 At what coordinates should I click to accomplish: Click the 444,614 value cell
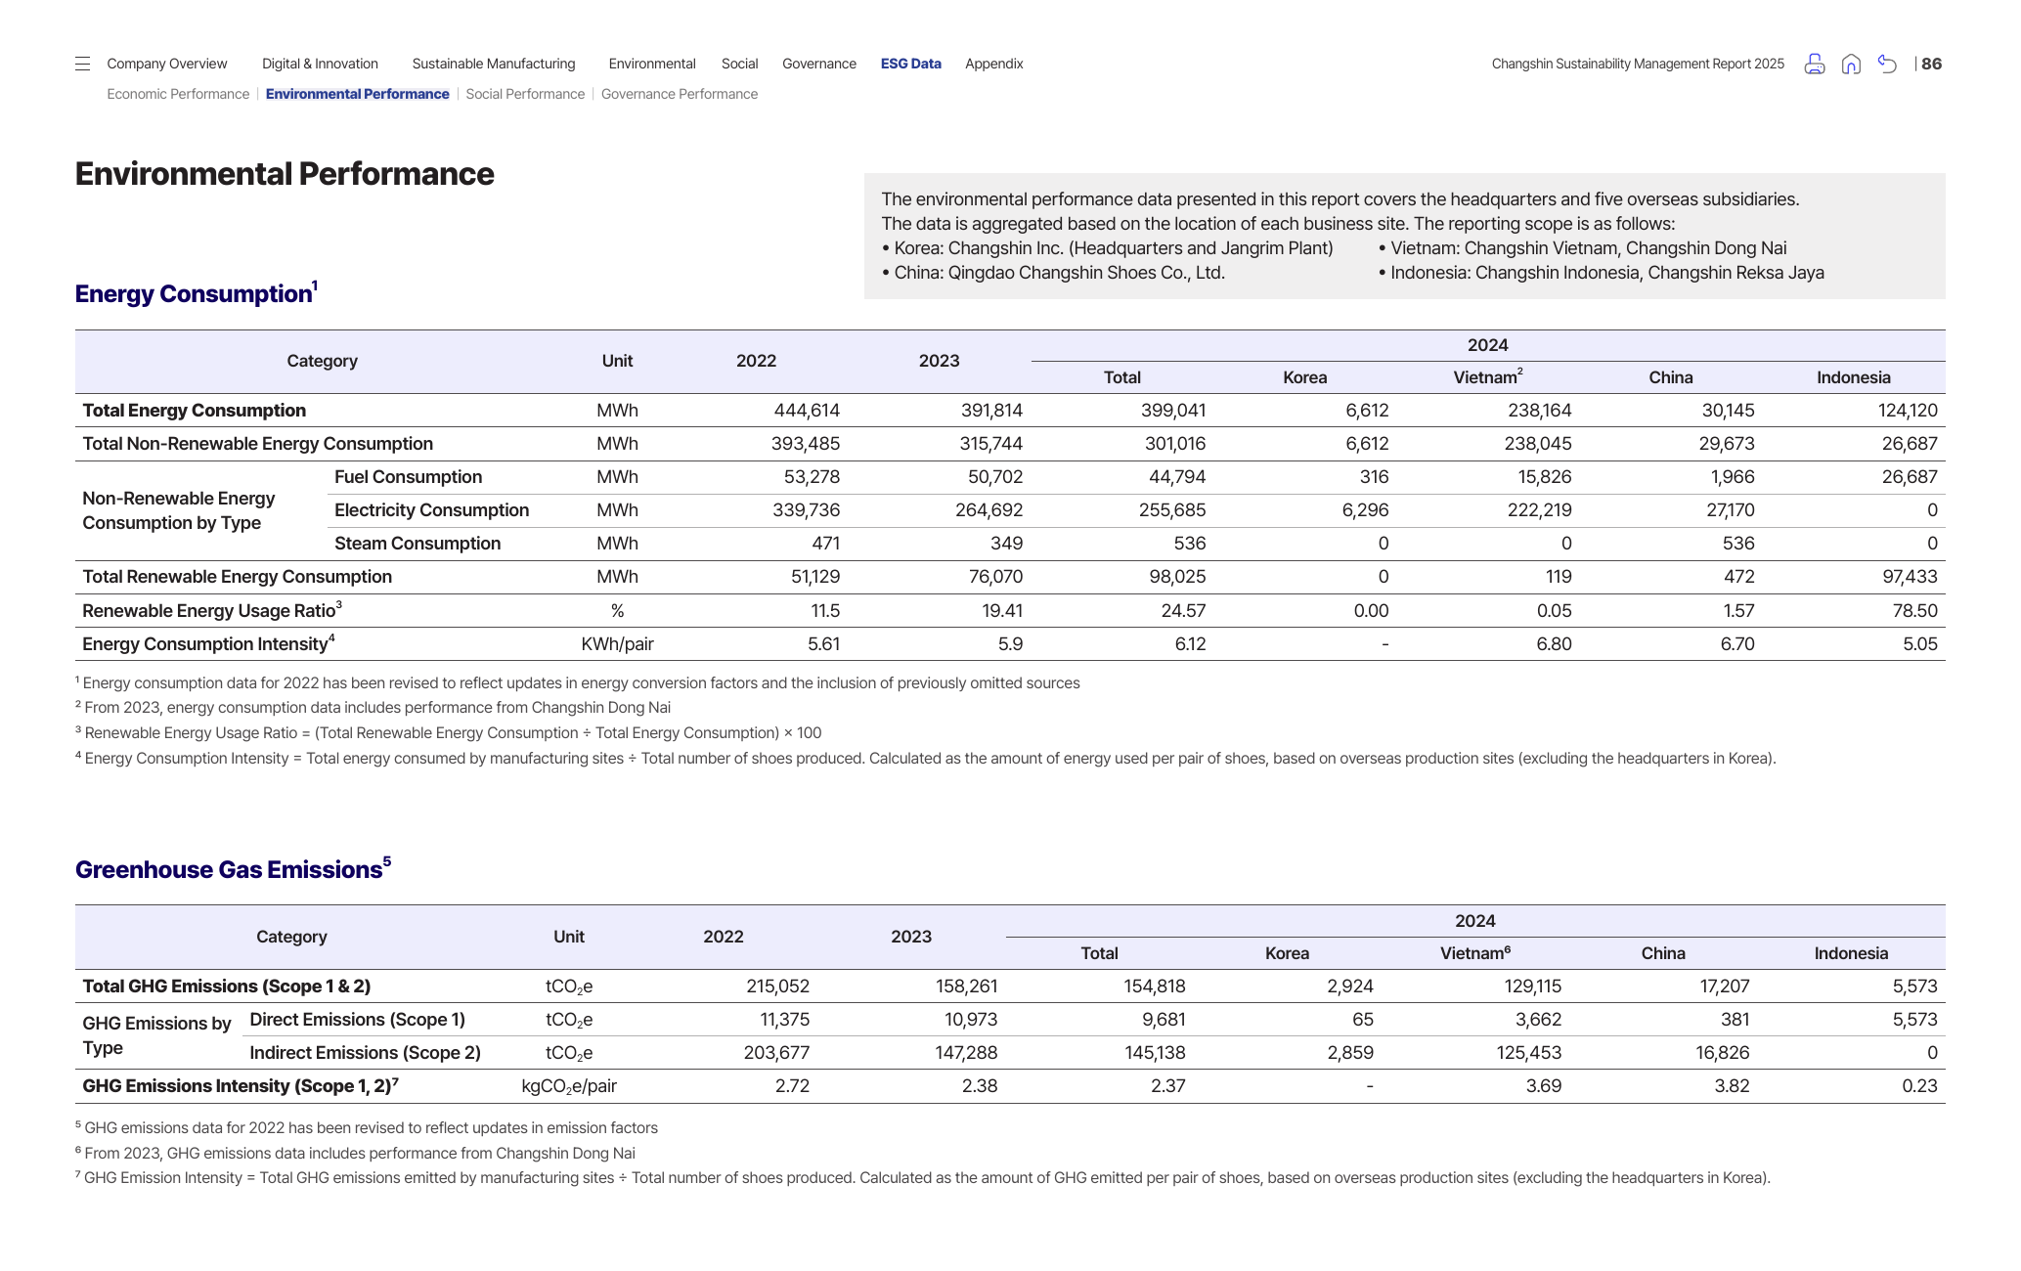(807, 411)
